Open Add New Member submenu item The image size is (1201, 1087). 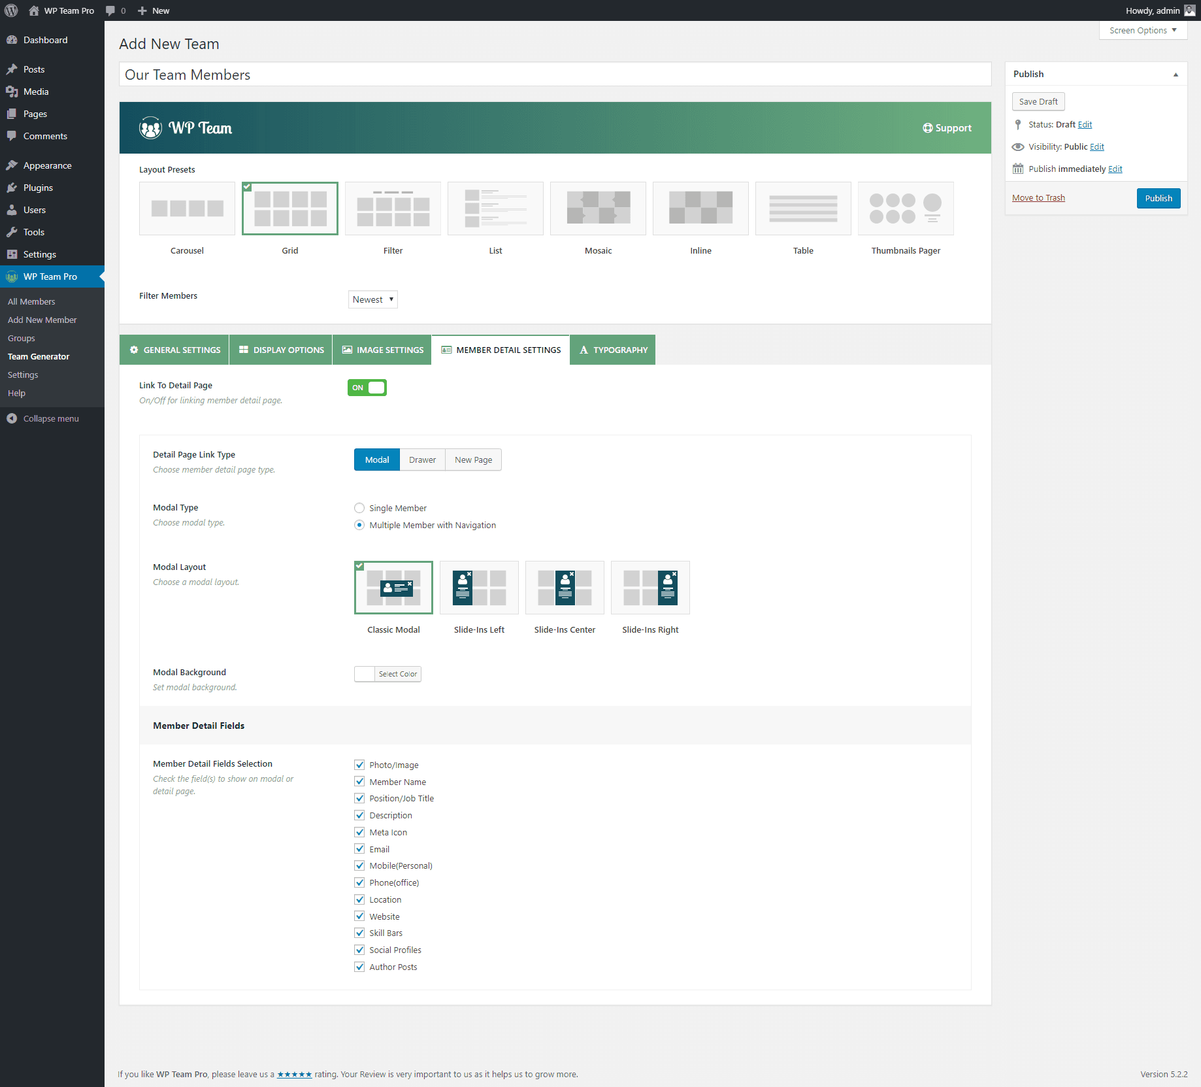click(x=42, y=320)
